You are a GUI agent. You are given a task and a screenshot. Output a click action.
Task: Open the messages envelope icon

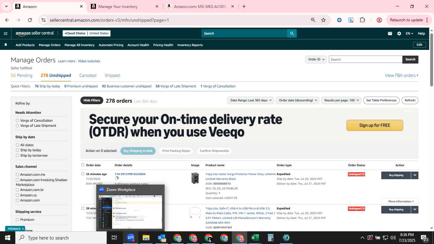[390, 33]
